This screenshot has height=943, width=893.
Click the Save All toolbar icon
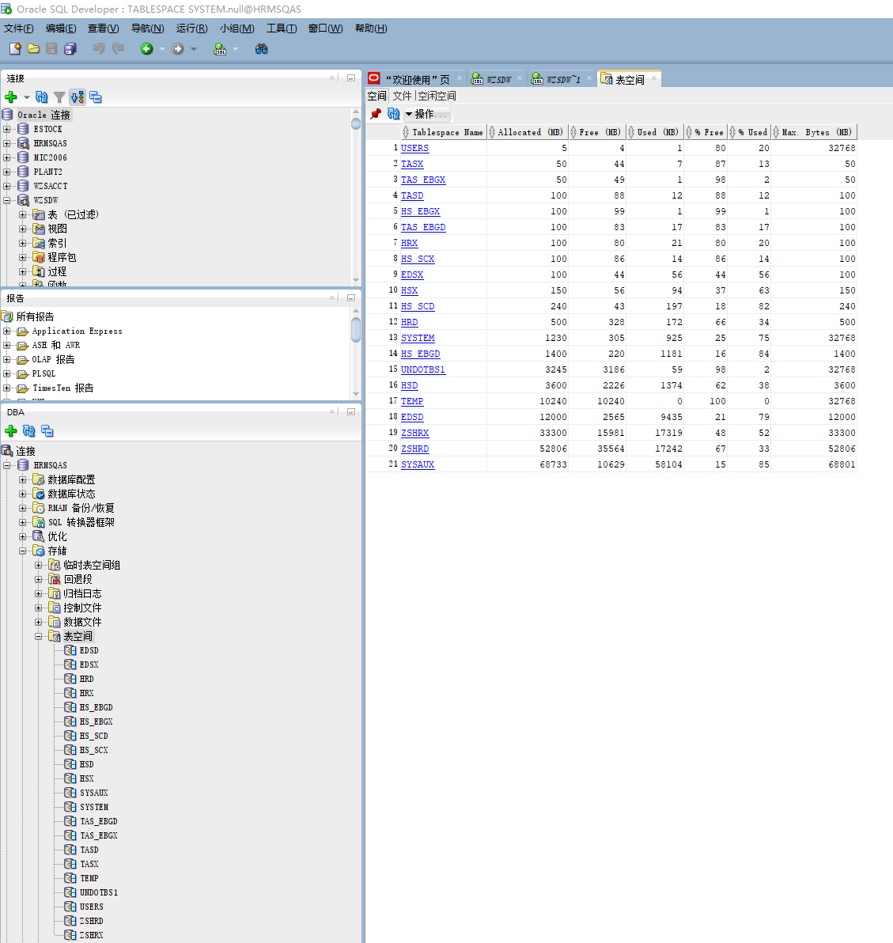(x=70, y=49)
